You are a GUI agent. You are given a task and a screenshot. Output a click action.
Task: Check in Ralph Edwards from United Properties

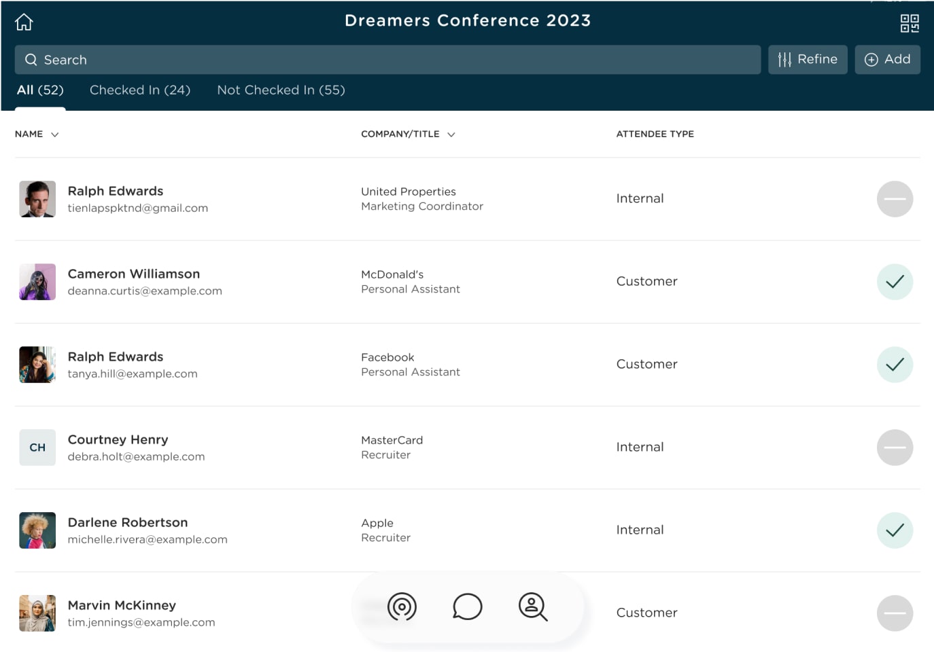click(895, 199)
